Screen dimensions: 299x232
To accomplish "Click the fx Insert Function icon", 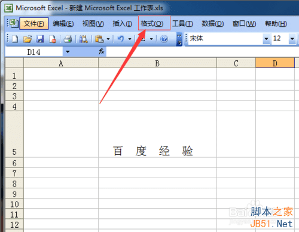I will tap(101, 51).
